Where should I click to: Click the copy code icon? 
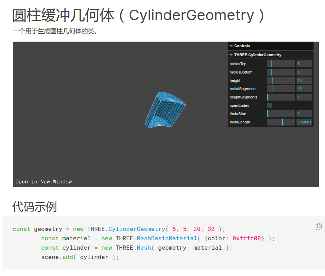click(318, 226)
